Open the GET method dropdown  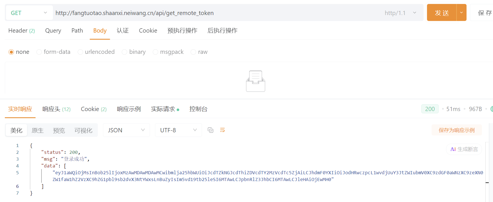(x=29, y=13)
